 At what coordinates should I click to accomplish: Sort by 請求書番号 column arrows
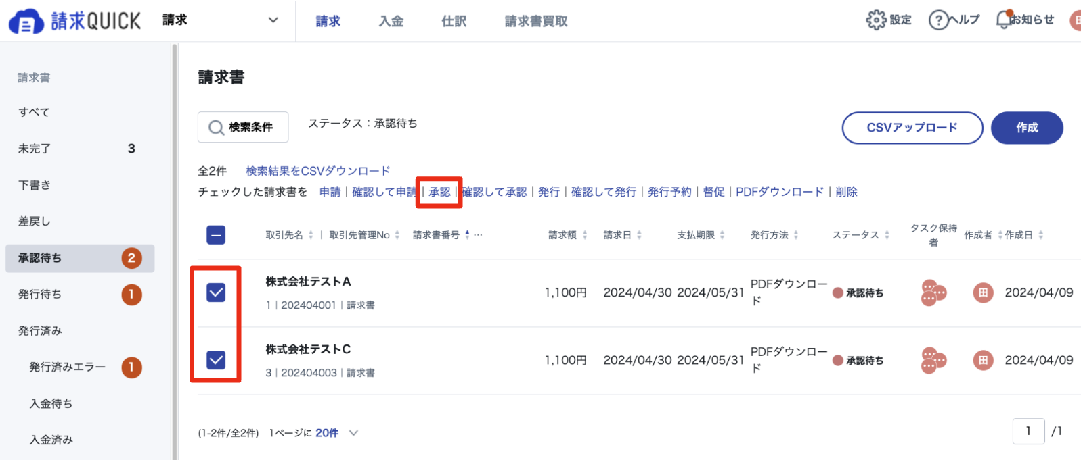pos(467,235)
